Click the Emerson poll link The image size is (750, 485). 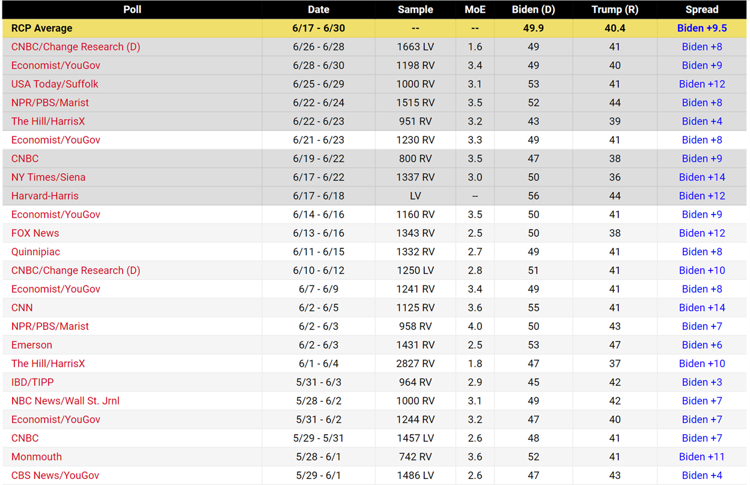pos(32,345)
